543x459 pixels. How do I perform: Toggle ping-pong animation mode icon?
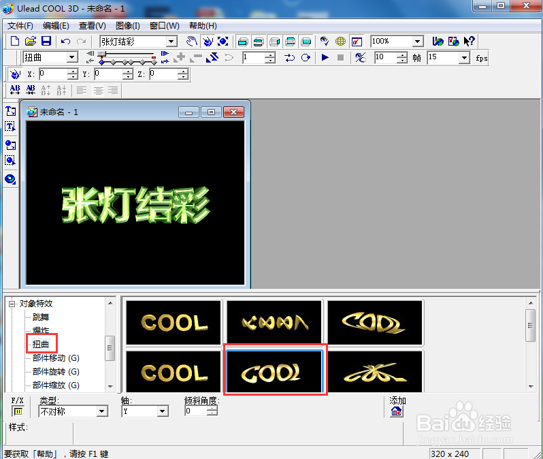(289, 58)
